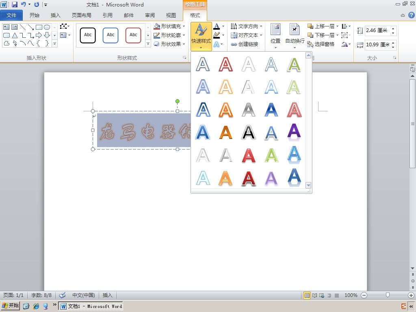Click the text effects glowing A icon
416x312 pixels.
coord(217,44)
